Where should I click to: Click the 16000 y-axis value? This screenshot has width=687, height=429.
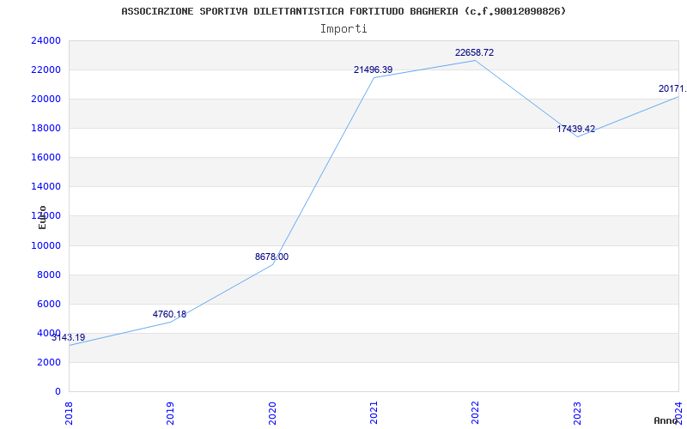[x=46, y=158]
